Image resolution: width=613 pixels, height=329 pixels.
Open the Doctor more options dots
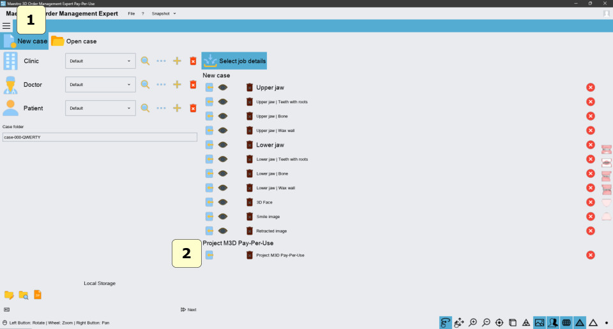pyautogui.click(x=161, y=84)
